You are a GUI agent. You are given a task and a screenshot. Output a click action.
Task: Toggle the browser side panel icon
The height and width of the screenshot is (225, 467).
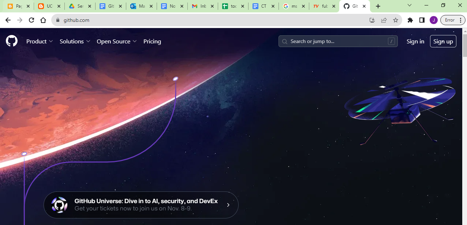point(422,20)
